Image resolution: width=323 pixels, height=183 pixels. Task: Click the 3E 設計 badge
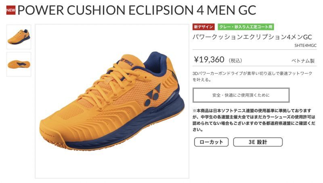coord(258,142)
